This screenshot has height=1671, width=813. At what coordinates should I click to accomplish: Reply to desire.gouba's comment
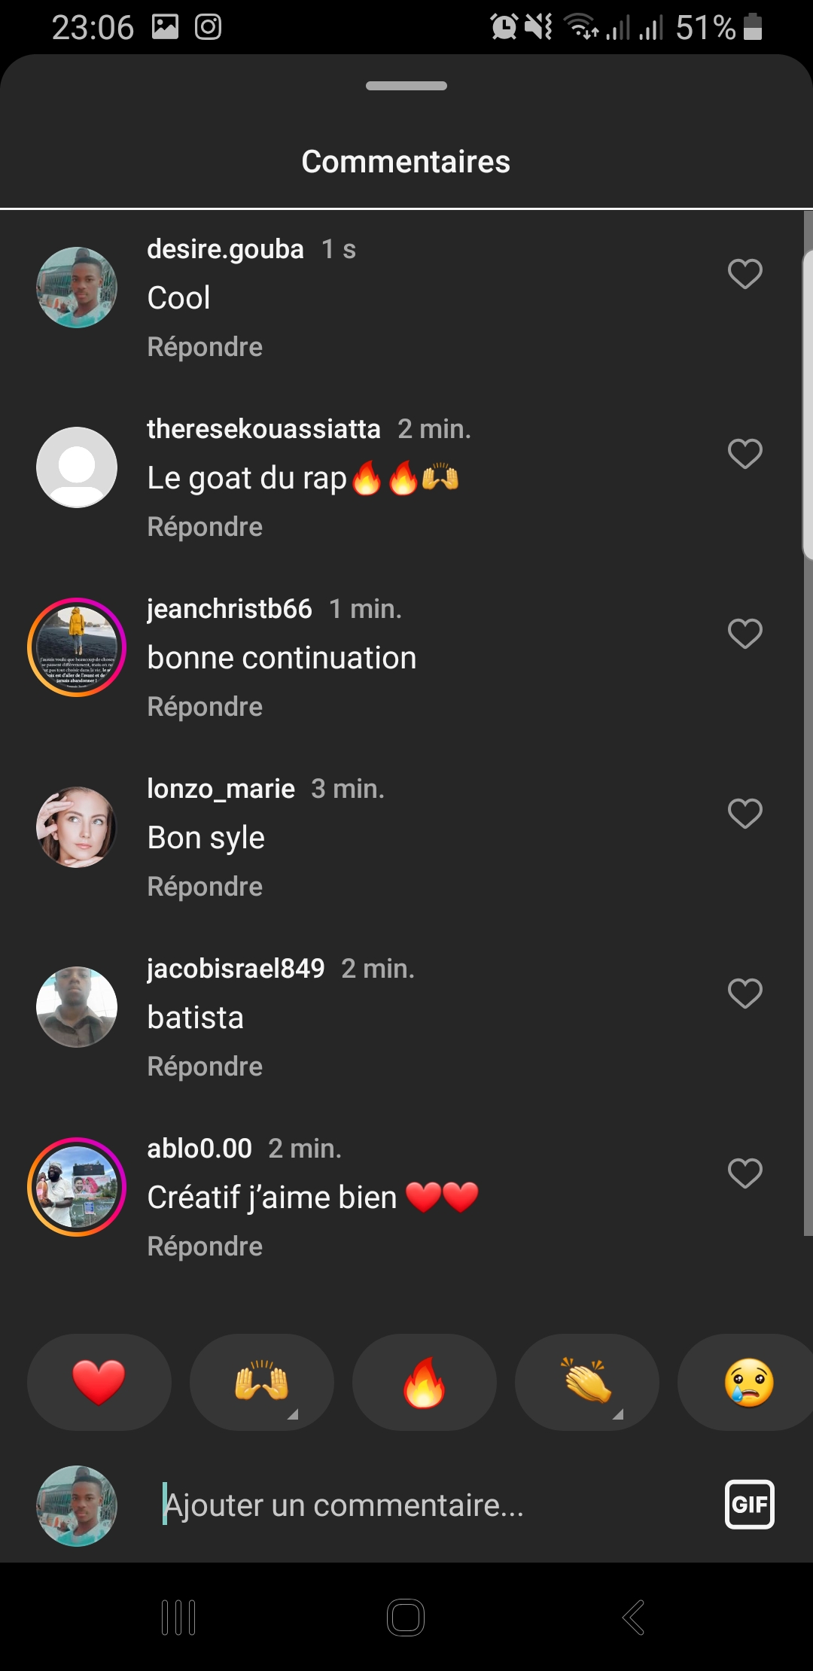pyautogui.click(x=205, y=347)
